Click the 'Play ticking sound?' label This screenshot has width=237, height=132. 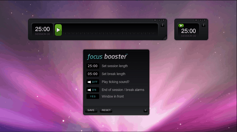click(x=116, y=82)
